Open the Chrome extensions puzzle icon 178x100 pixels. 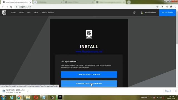[x=162, y=7]
